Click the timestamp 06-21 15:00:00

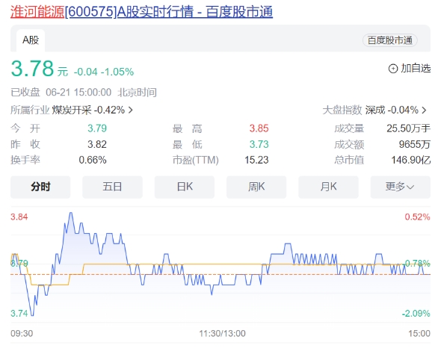(x=78, y=93)
